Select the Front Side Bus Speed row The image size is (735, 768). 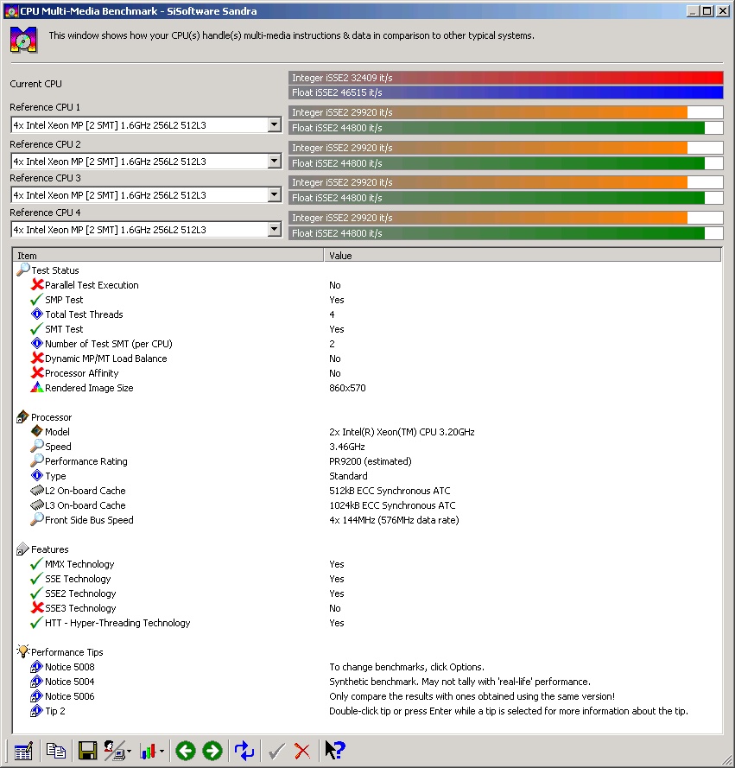367,520
